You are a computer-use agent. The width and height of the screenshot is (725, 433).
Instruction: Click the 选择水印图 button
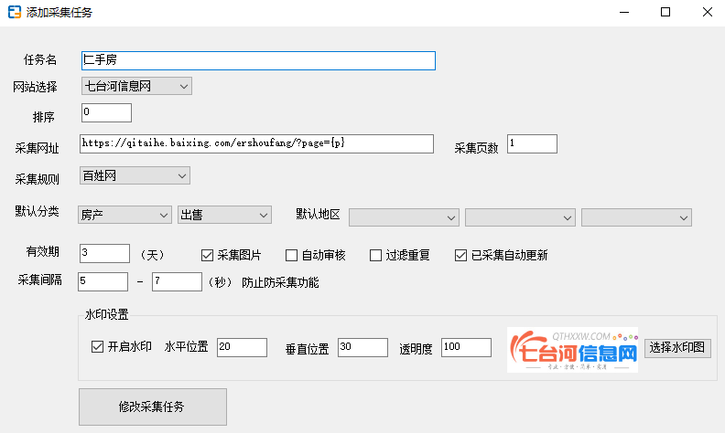pos(678,347)
